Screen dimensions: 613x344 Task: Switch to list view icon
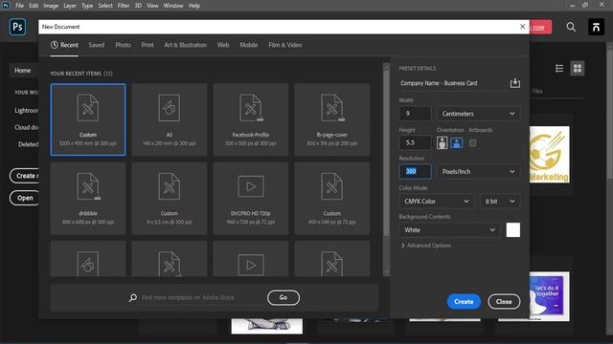coord(559,68)
